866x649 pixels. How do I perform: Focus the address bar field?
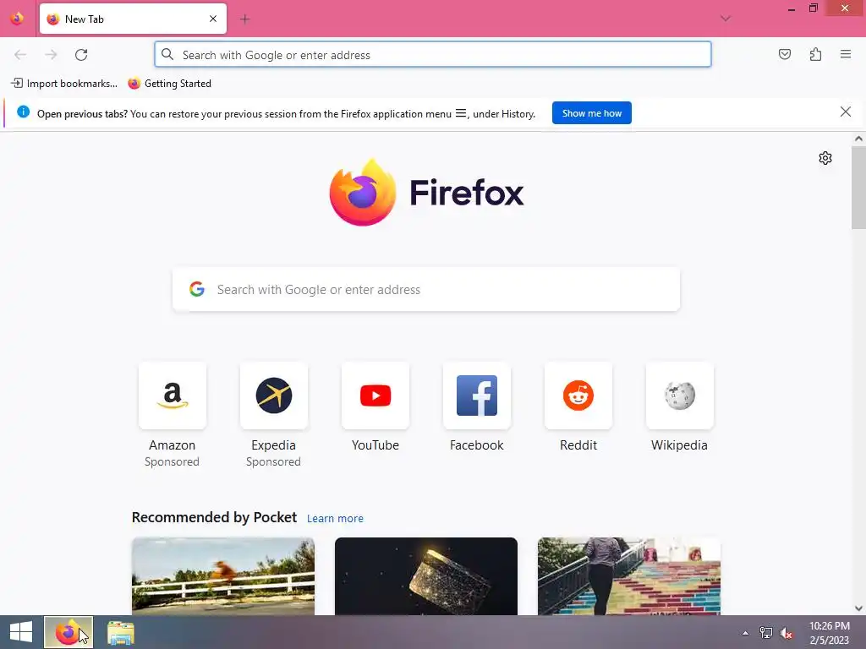click(433, 55)
